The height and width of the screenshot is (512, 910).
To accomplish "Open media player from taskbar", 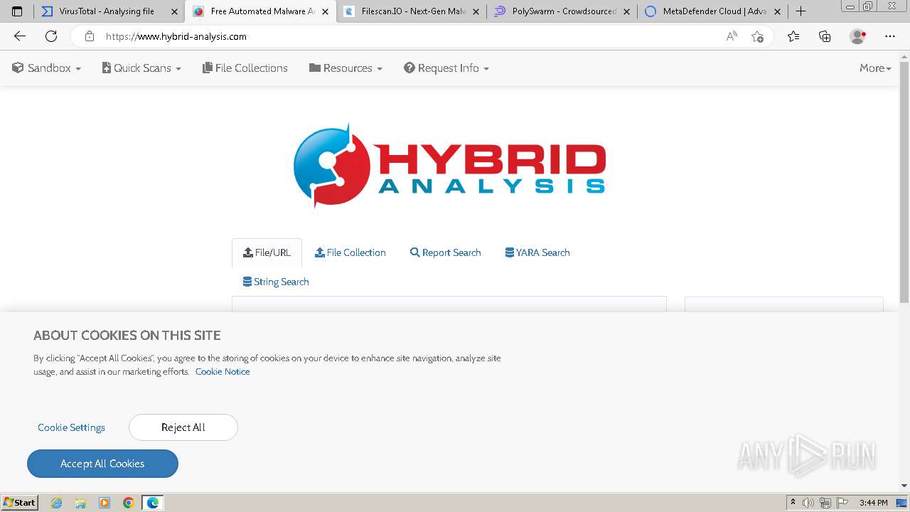I will (105, 503).
